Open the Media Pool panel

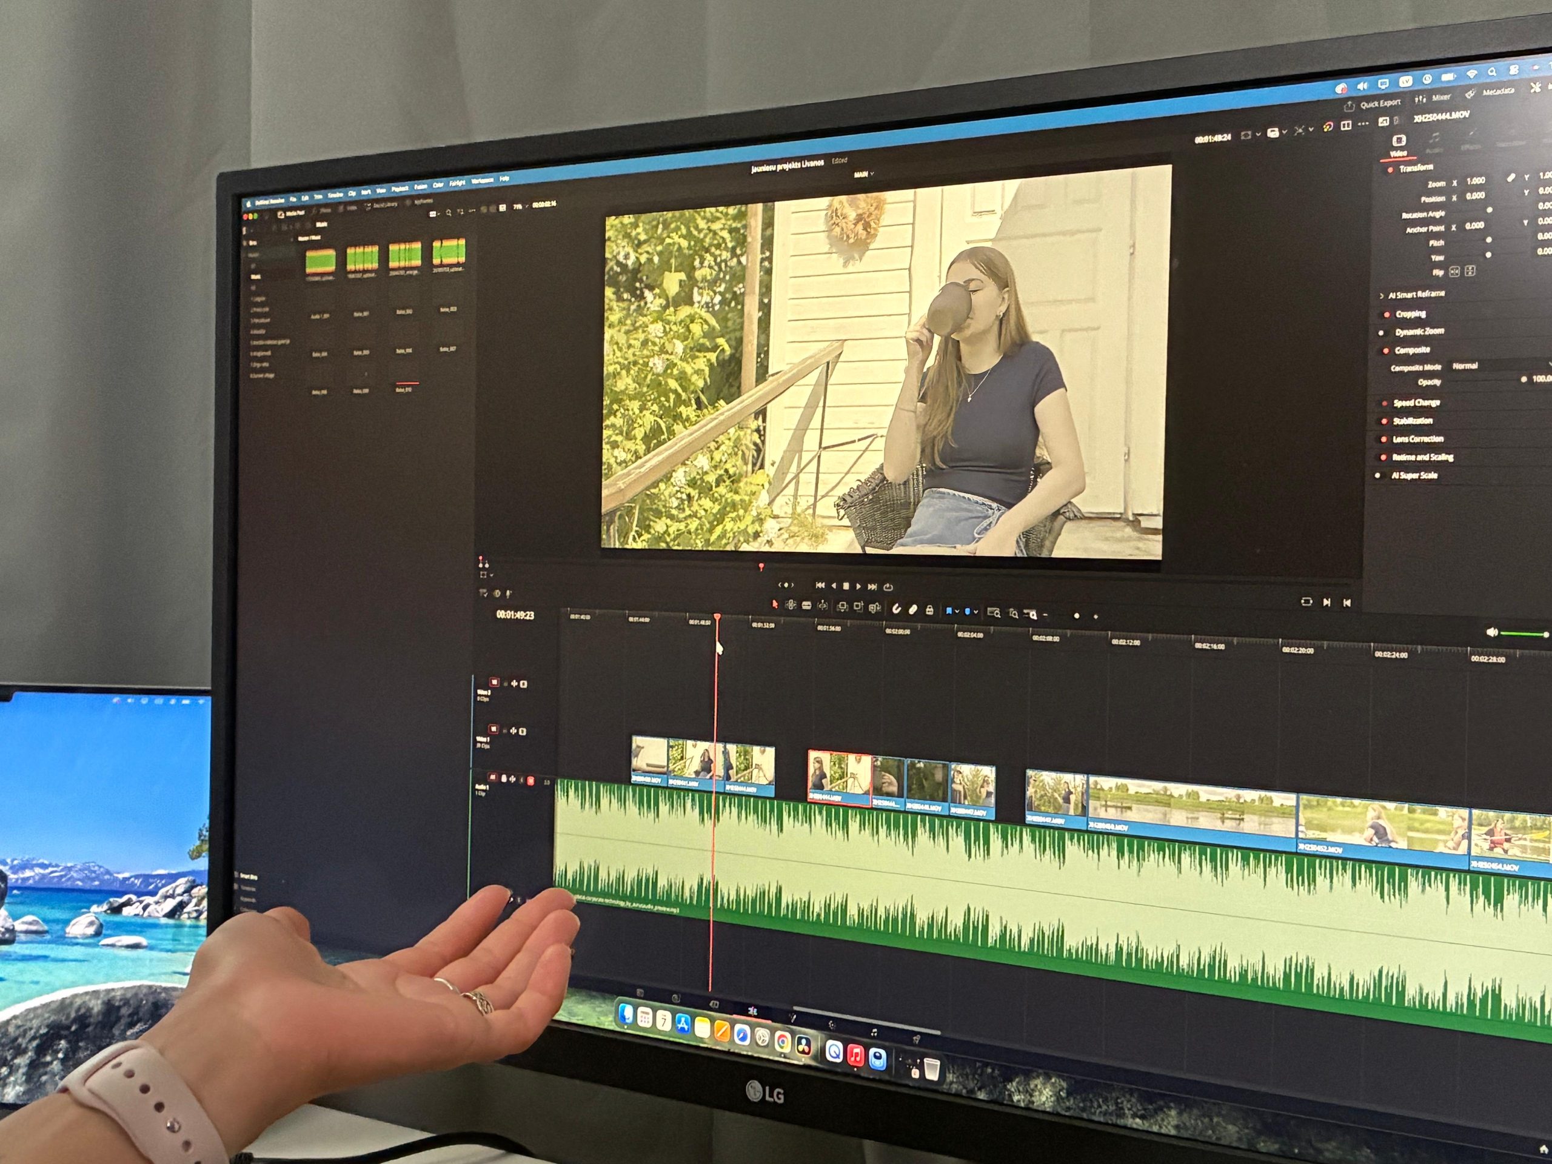pyautogui.click(x=292, y=214)
